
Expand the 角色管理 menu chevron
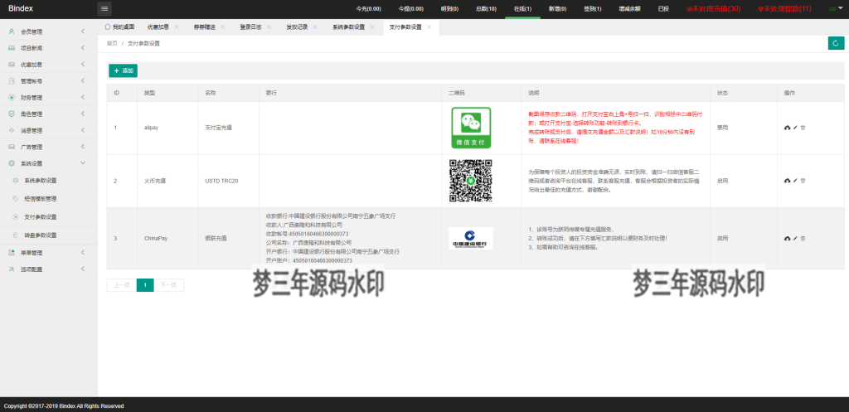click(83, 114)
